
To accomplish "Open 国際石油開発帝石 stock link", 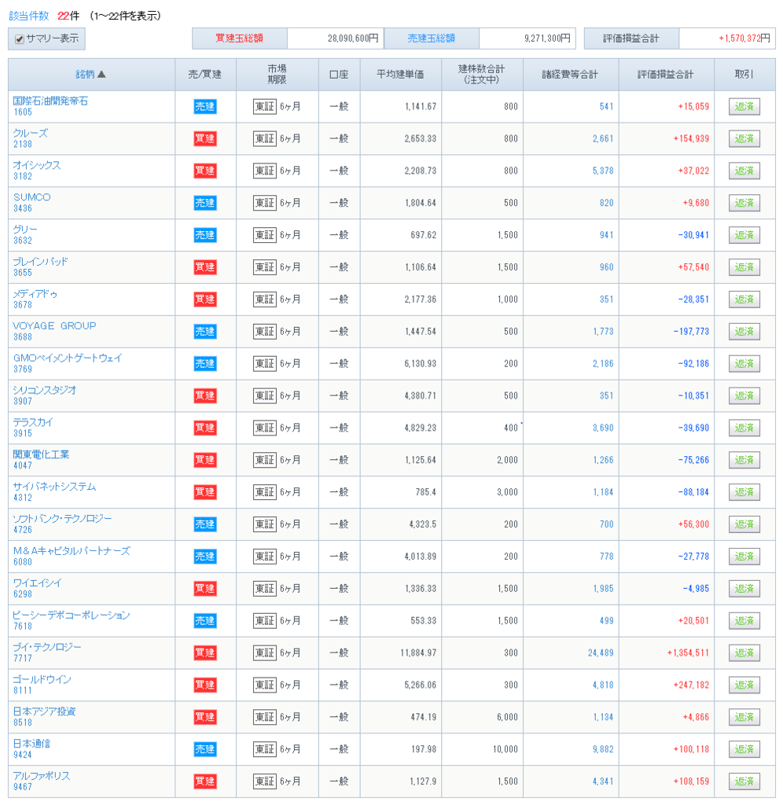I will pos(50,101).
